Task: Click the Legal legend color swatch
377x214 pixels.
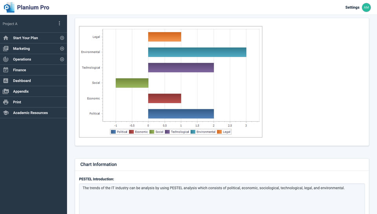Action: pyautogui.click(x=219, y=132)
